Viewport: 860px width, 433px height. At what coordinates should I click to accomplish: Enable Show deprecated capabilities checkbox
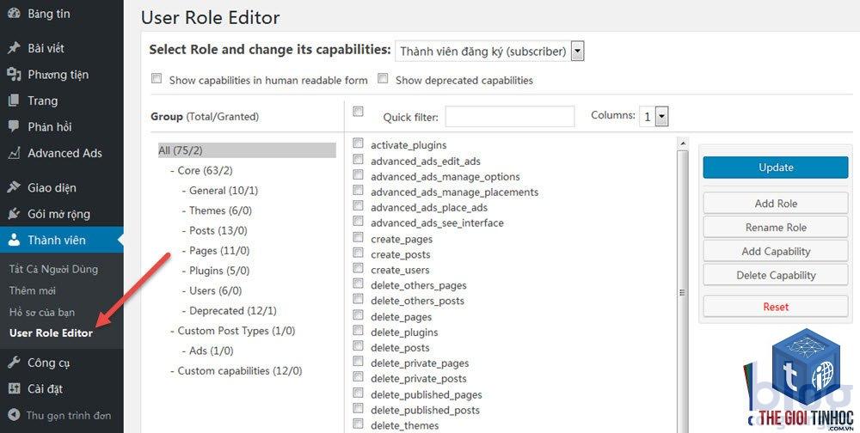pyautogui.click(x=384, y=78)
